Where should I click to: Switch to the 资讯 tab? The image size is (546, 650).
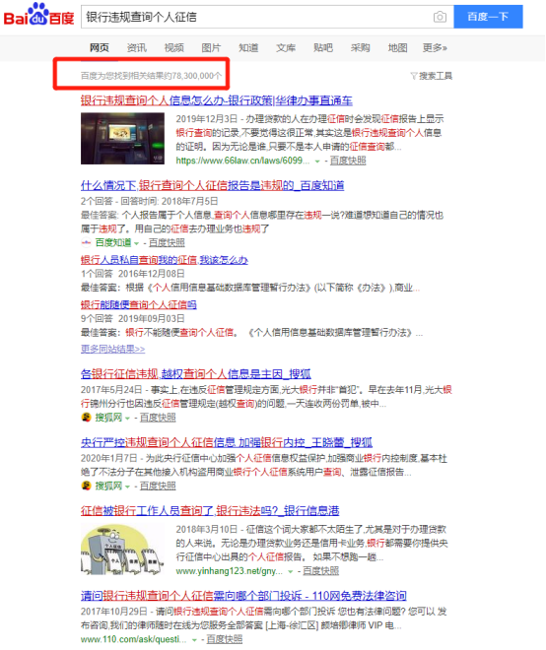tap(136, 48)
